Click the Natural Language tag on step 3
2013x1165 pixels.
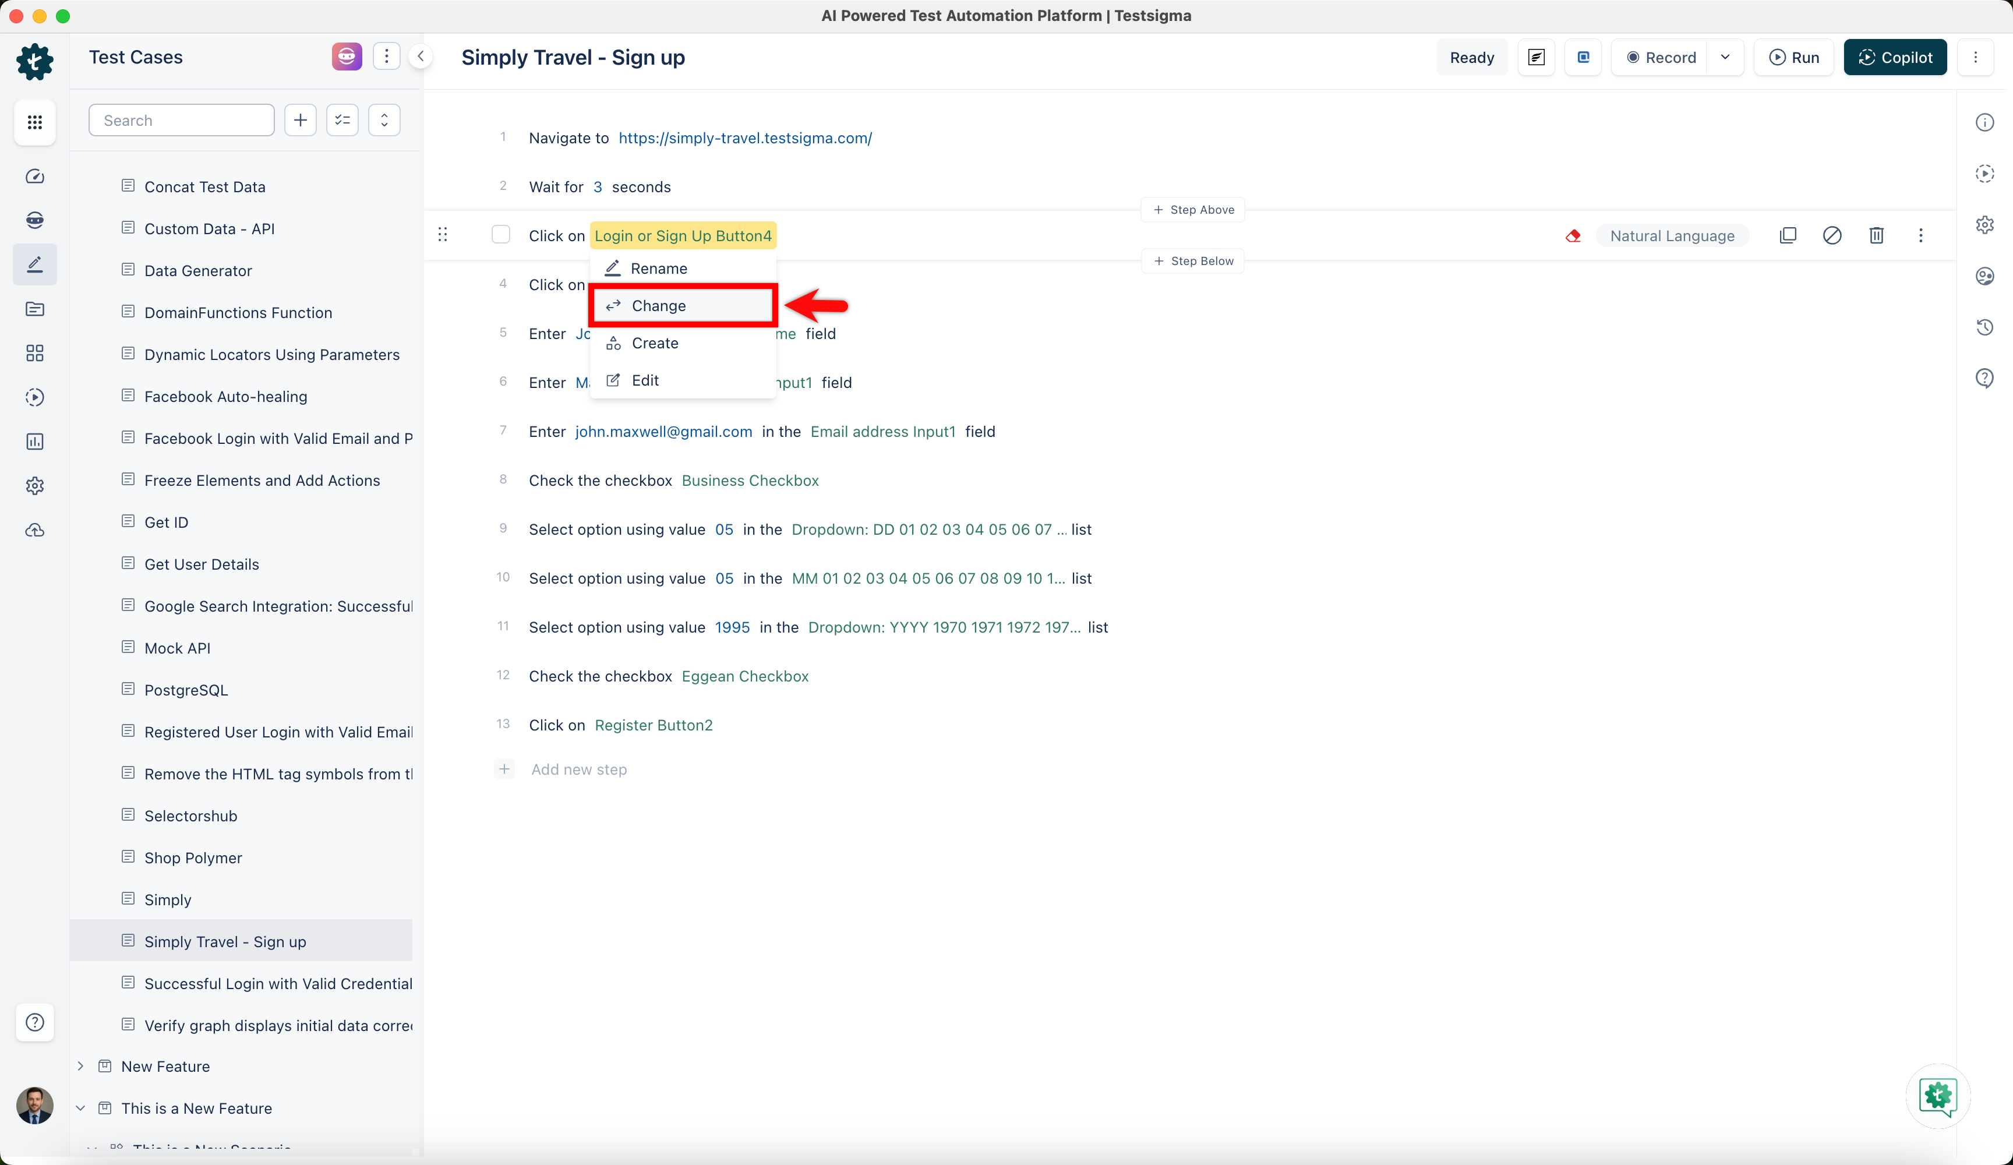(1672, 236)
